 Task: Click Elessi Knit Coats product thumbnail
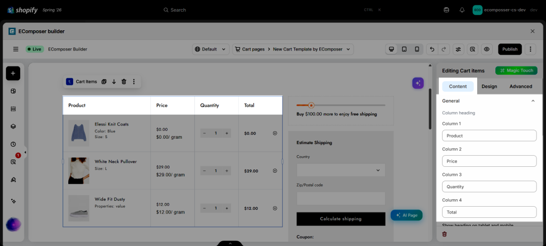coord(79,133)
